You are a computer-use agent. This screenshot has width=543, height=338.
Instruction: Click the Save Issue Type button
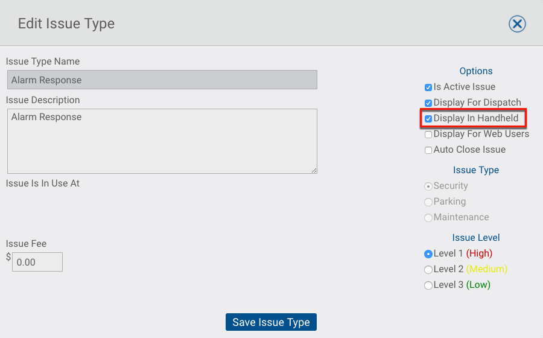pyautogui.click(x=271, y=322)
